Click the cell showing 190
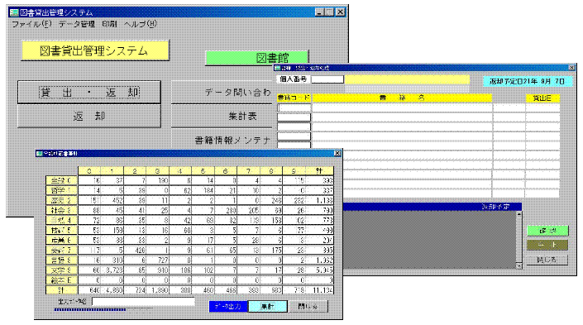 coord(158,181)
